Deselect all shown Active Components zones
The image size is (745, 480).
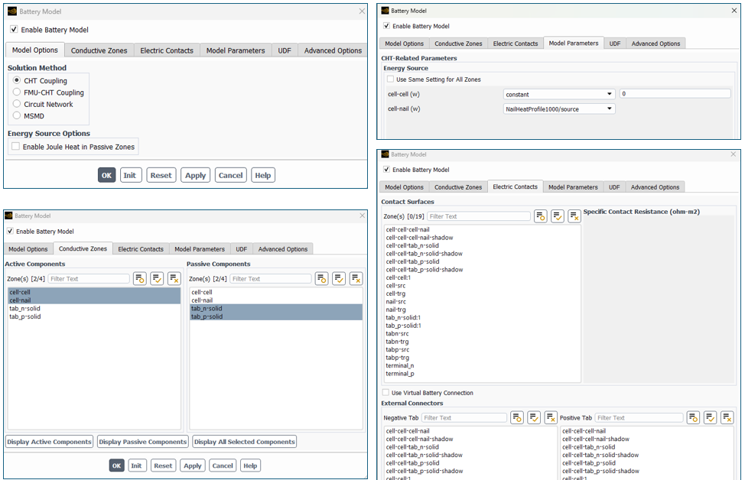[x=174, y=279]
